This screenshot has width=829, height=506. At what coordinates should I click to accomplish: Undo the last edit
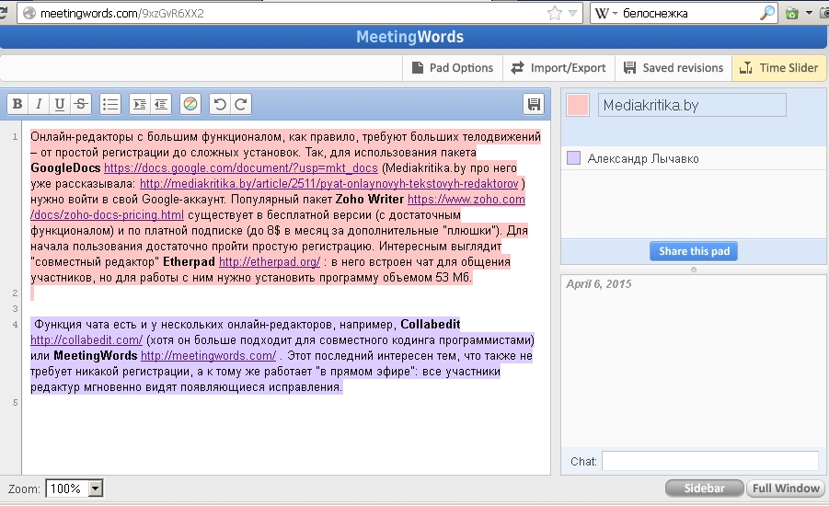[x=220, y=104]
